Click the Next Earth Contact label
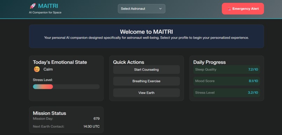282x135 pixels. pyautogui.click(x=49, y=127)
